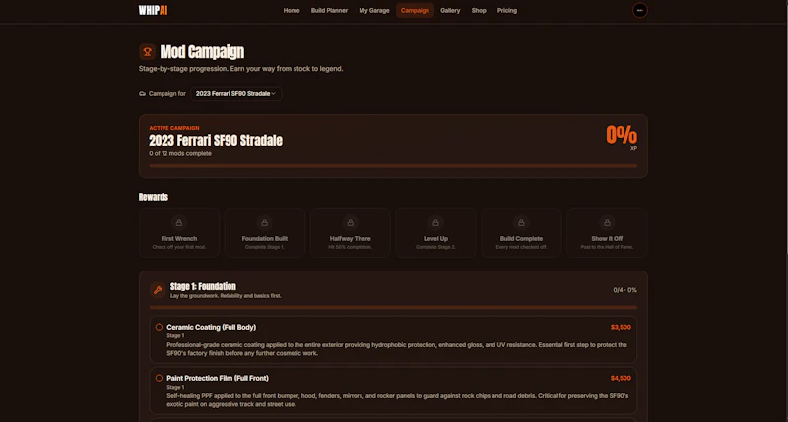Select the Foundation Built reward title
The image size is (788, 422).
coord(264,239)
